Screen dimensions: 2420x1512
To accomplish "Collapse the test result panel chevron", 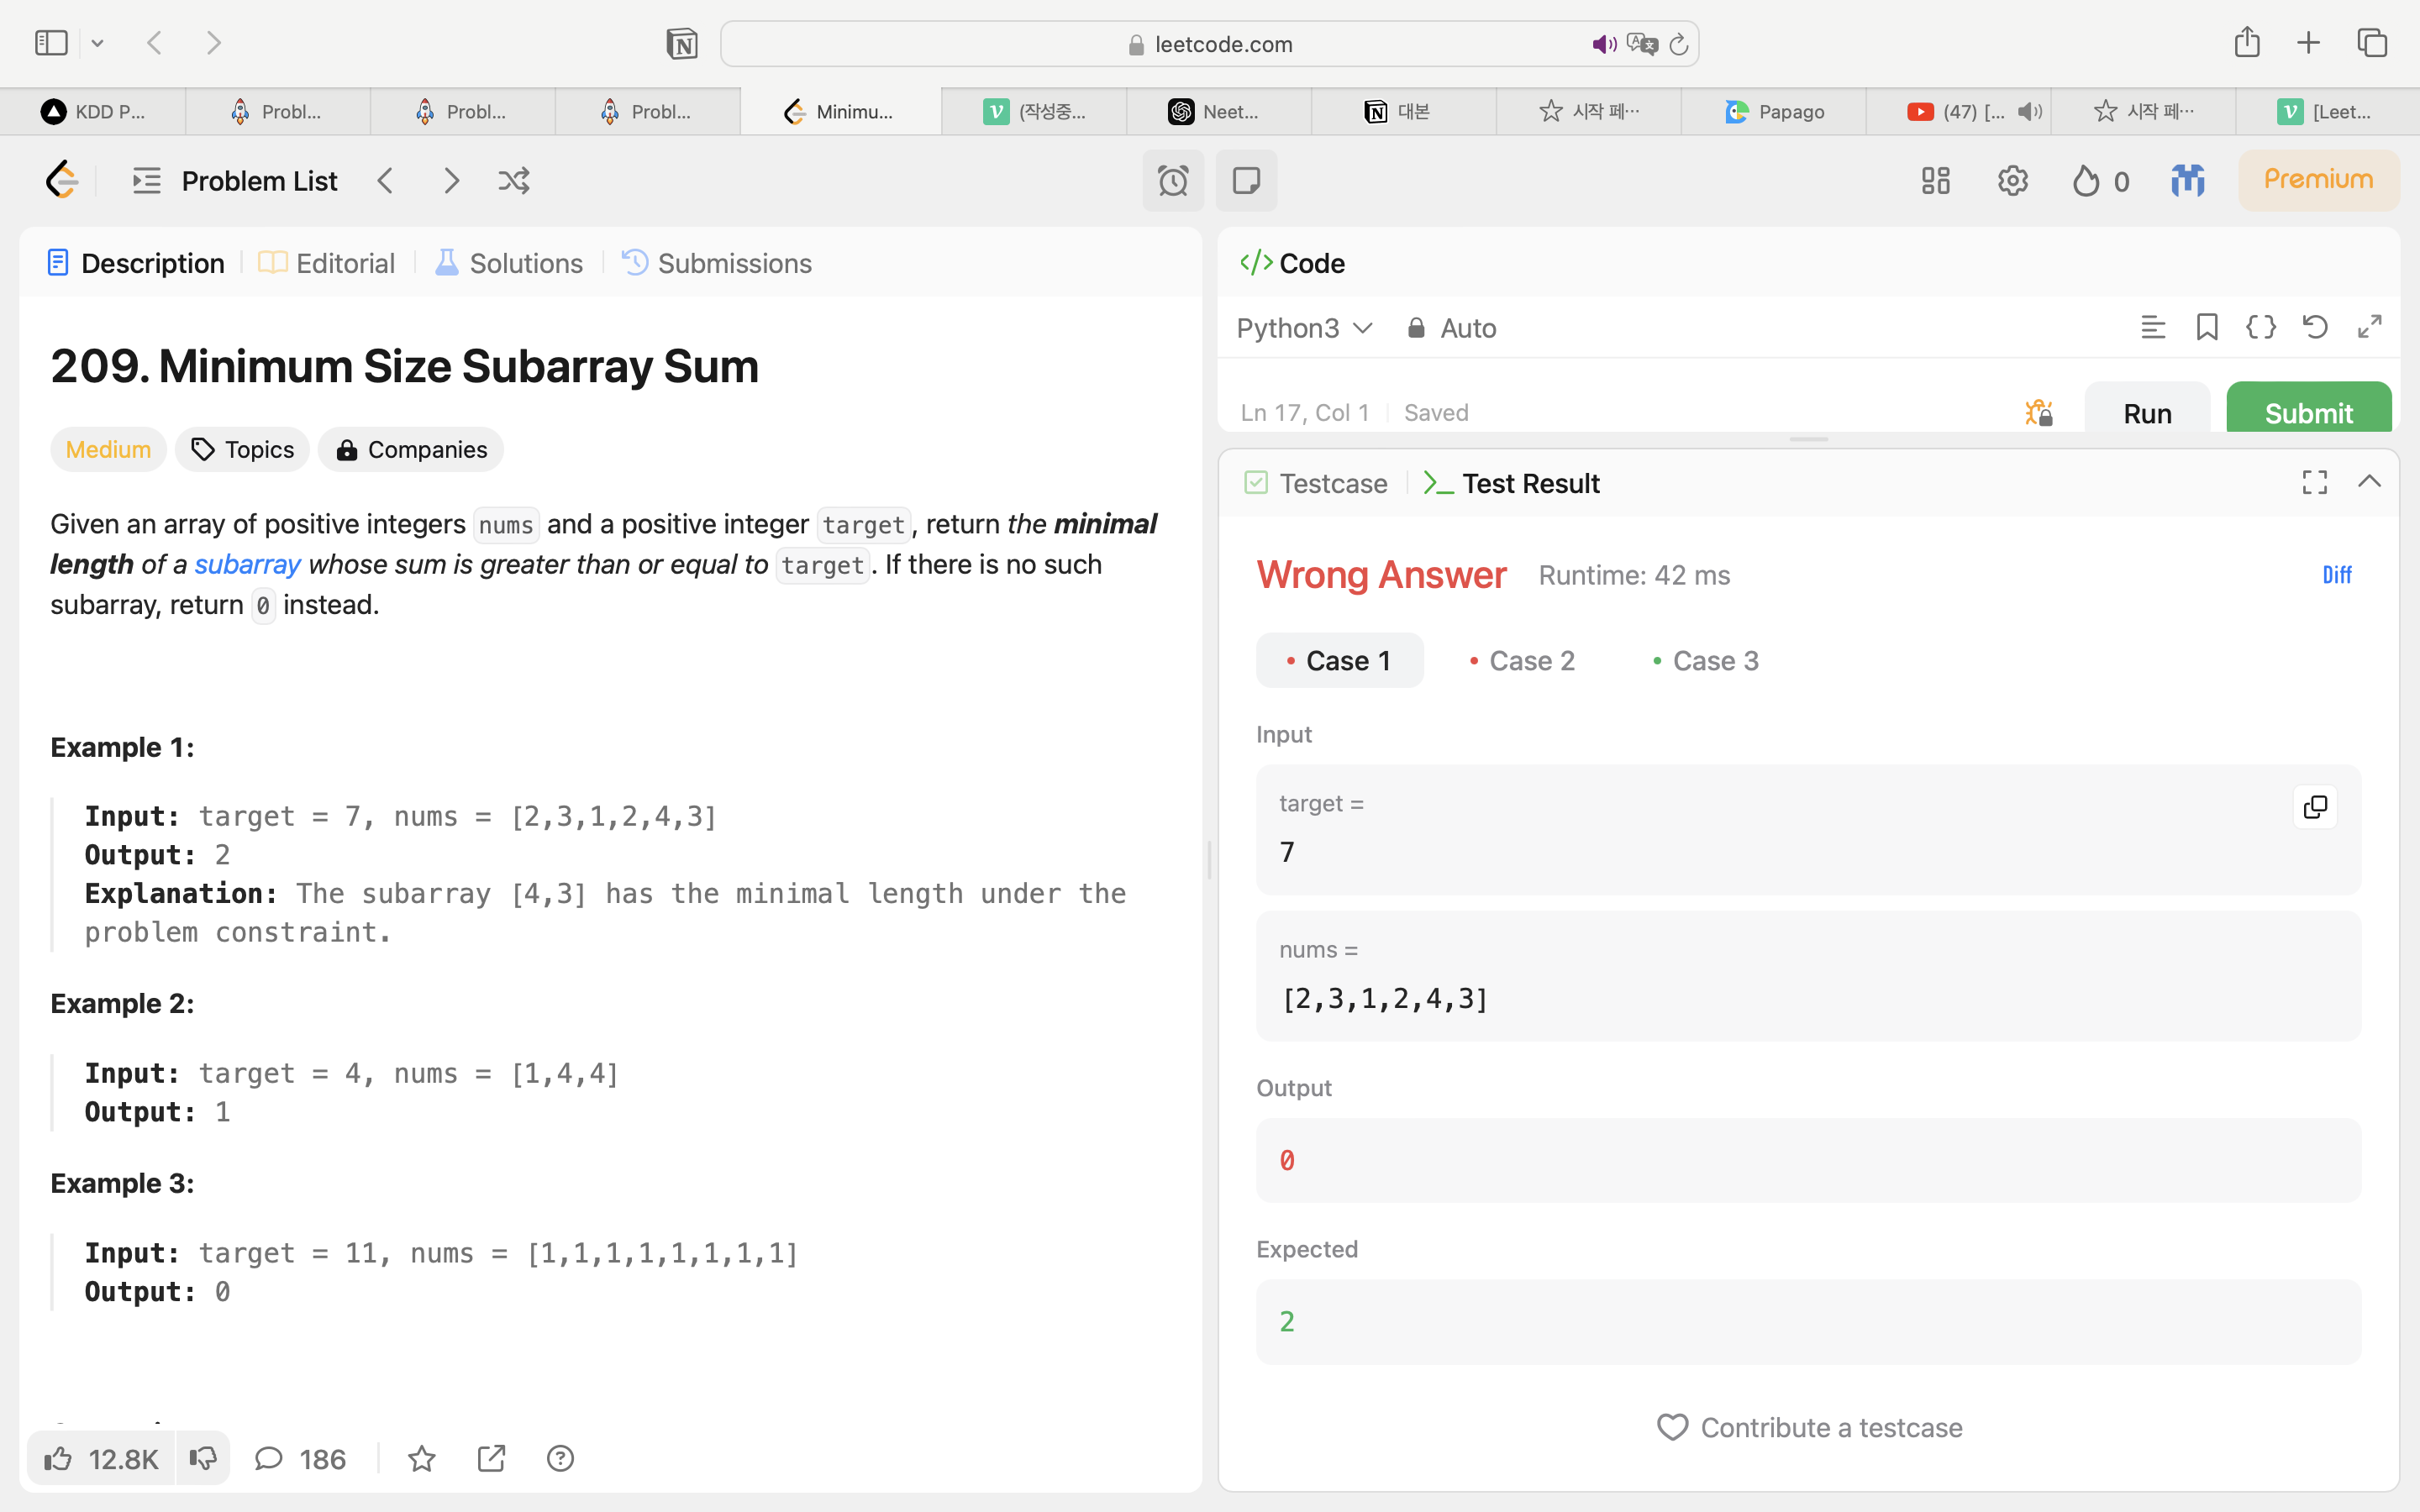I will (x=2369, y=482).
